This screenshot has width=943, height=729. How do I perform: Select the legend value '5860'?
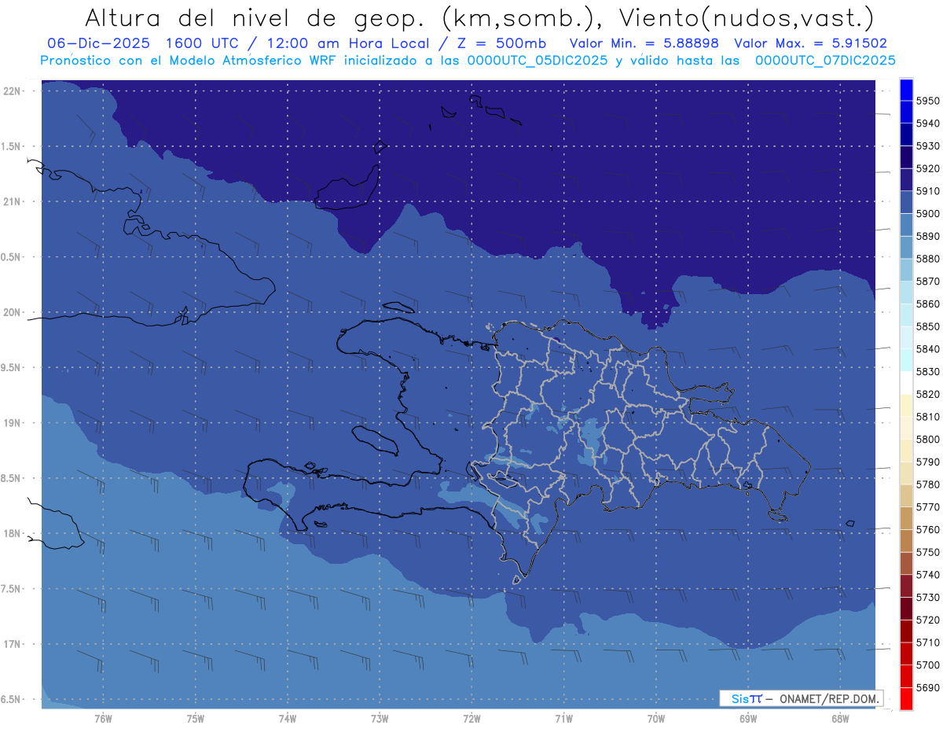click(x=928, y=304)
